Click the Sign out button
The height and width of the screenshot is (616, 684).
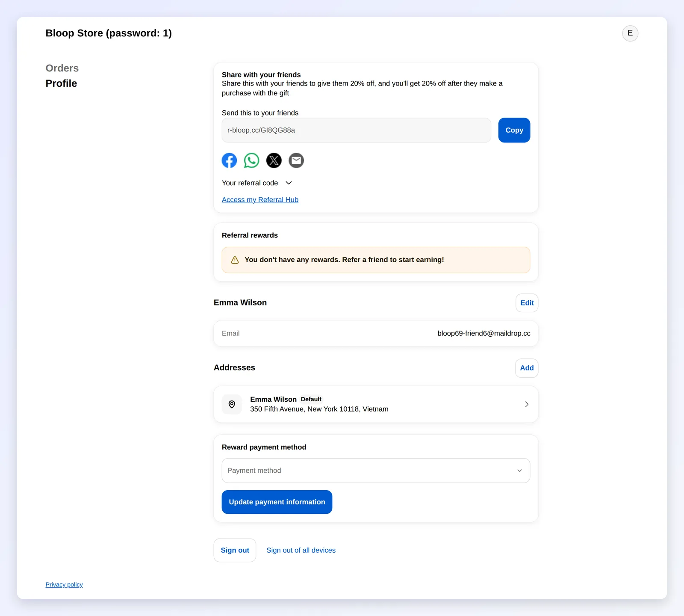click(x=235, y=550)
